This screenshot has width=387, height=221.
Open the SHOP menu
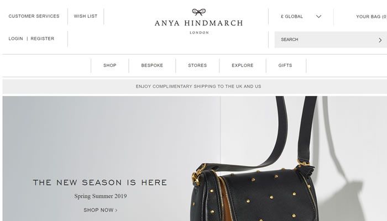pyautogui.click(x=110, y=65)
